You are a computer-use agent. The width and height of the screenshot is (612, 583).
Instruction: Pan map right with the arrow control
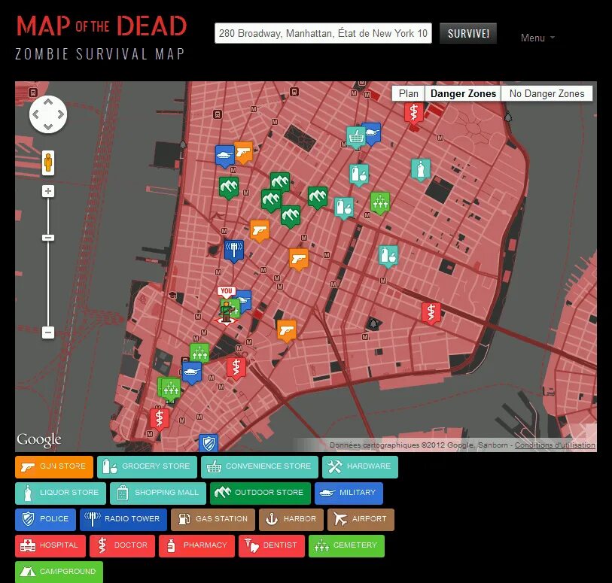pyautogui.click(x=60, y=114)
